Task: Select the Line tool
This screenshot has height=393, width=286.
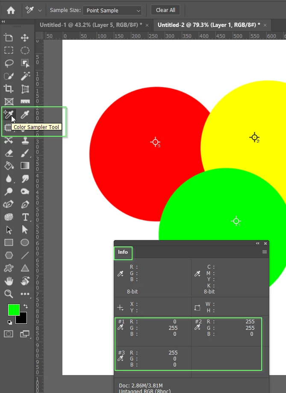Action: [x=25, y=255]
